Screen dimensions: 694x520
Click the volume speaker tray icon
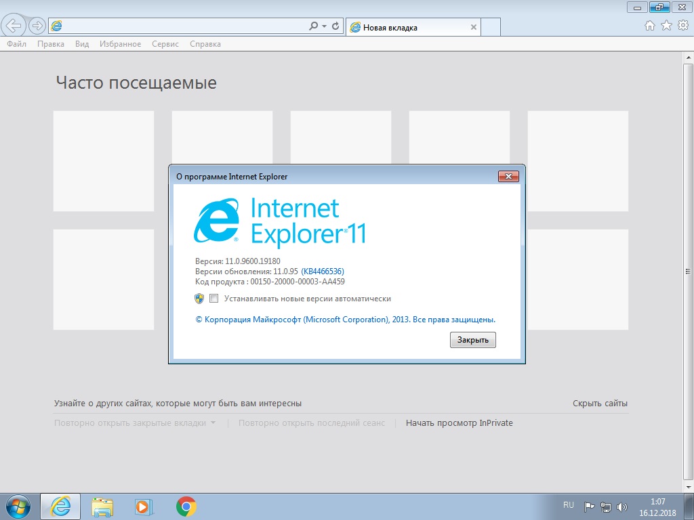(x=622, y=506)
